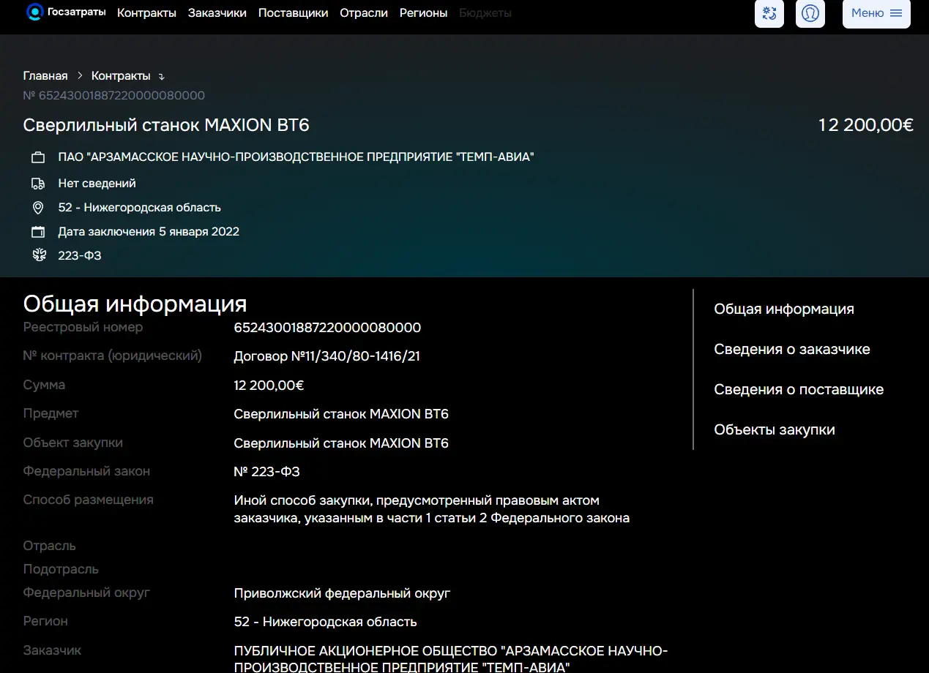Jump to Сведения о поставщике section
Image resolution: width=929 pixels, height=673 pixels.
(x=799, y=390)
